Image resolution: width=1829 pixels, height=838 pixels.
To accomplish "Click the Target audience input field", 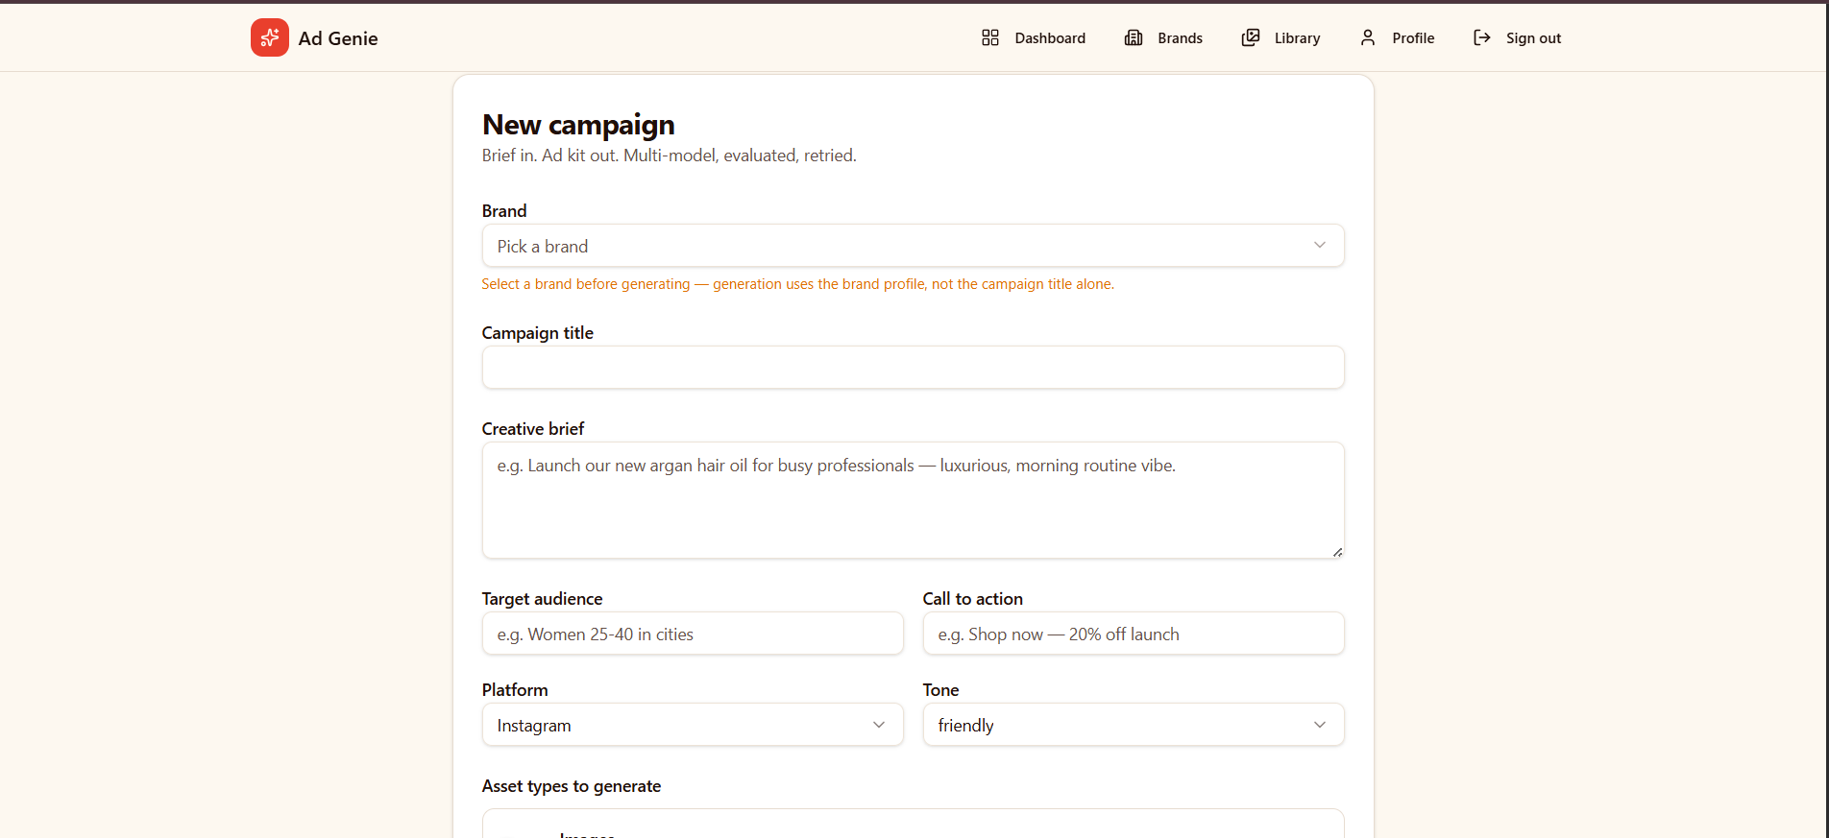I will (x=693, y=634).
